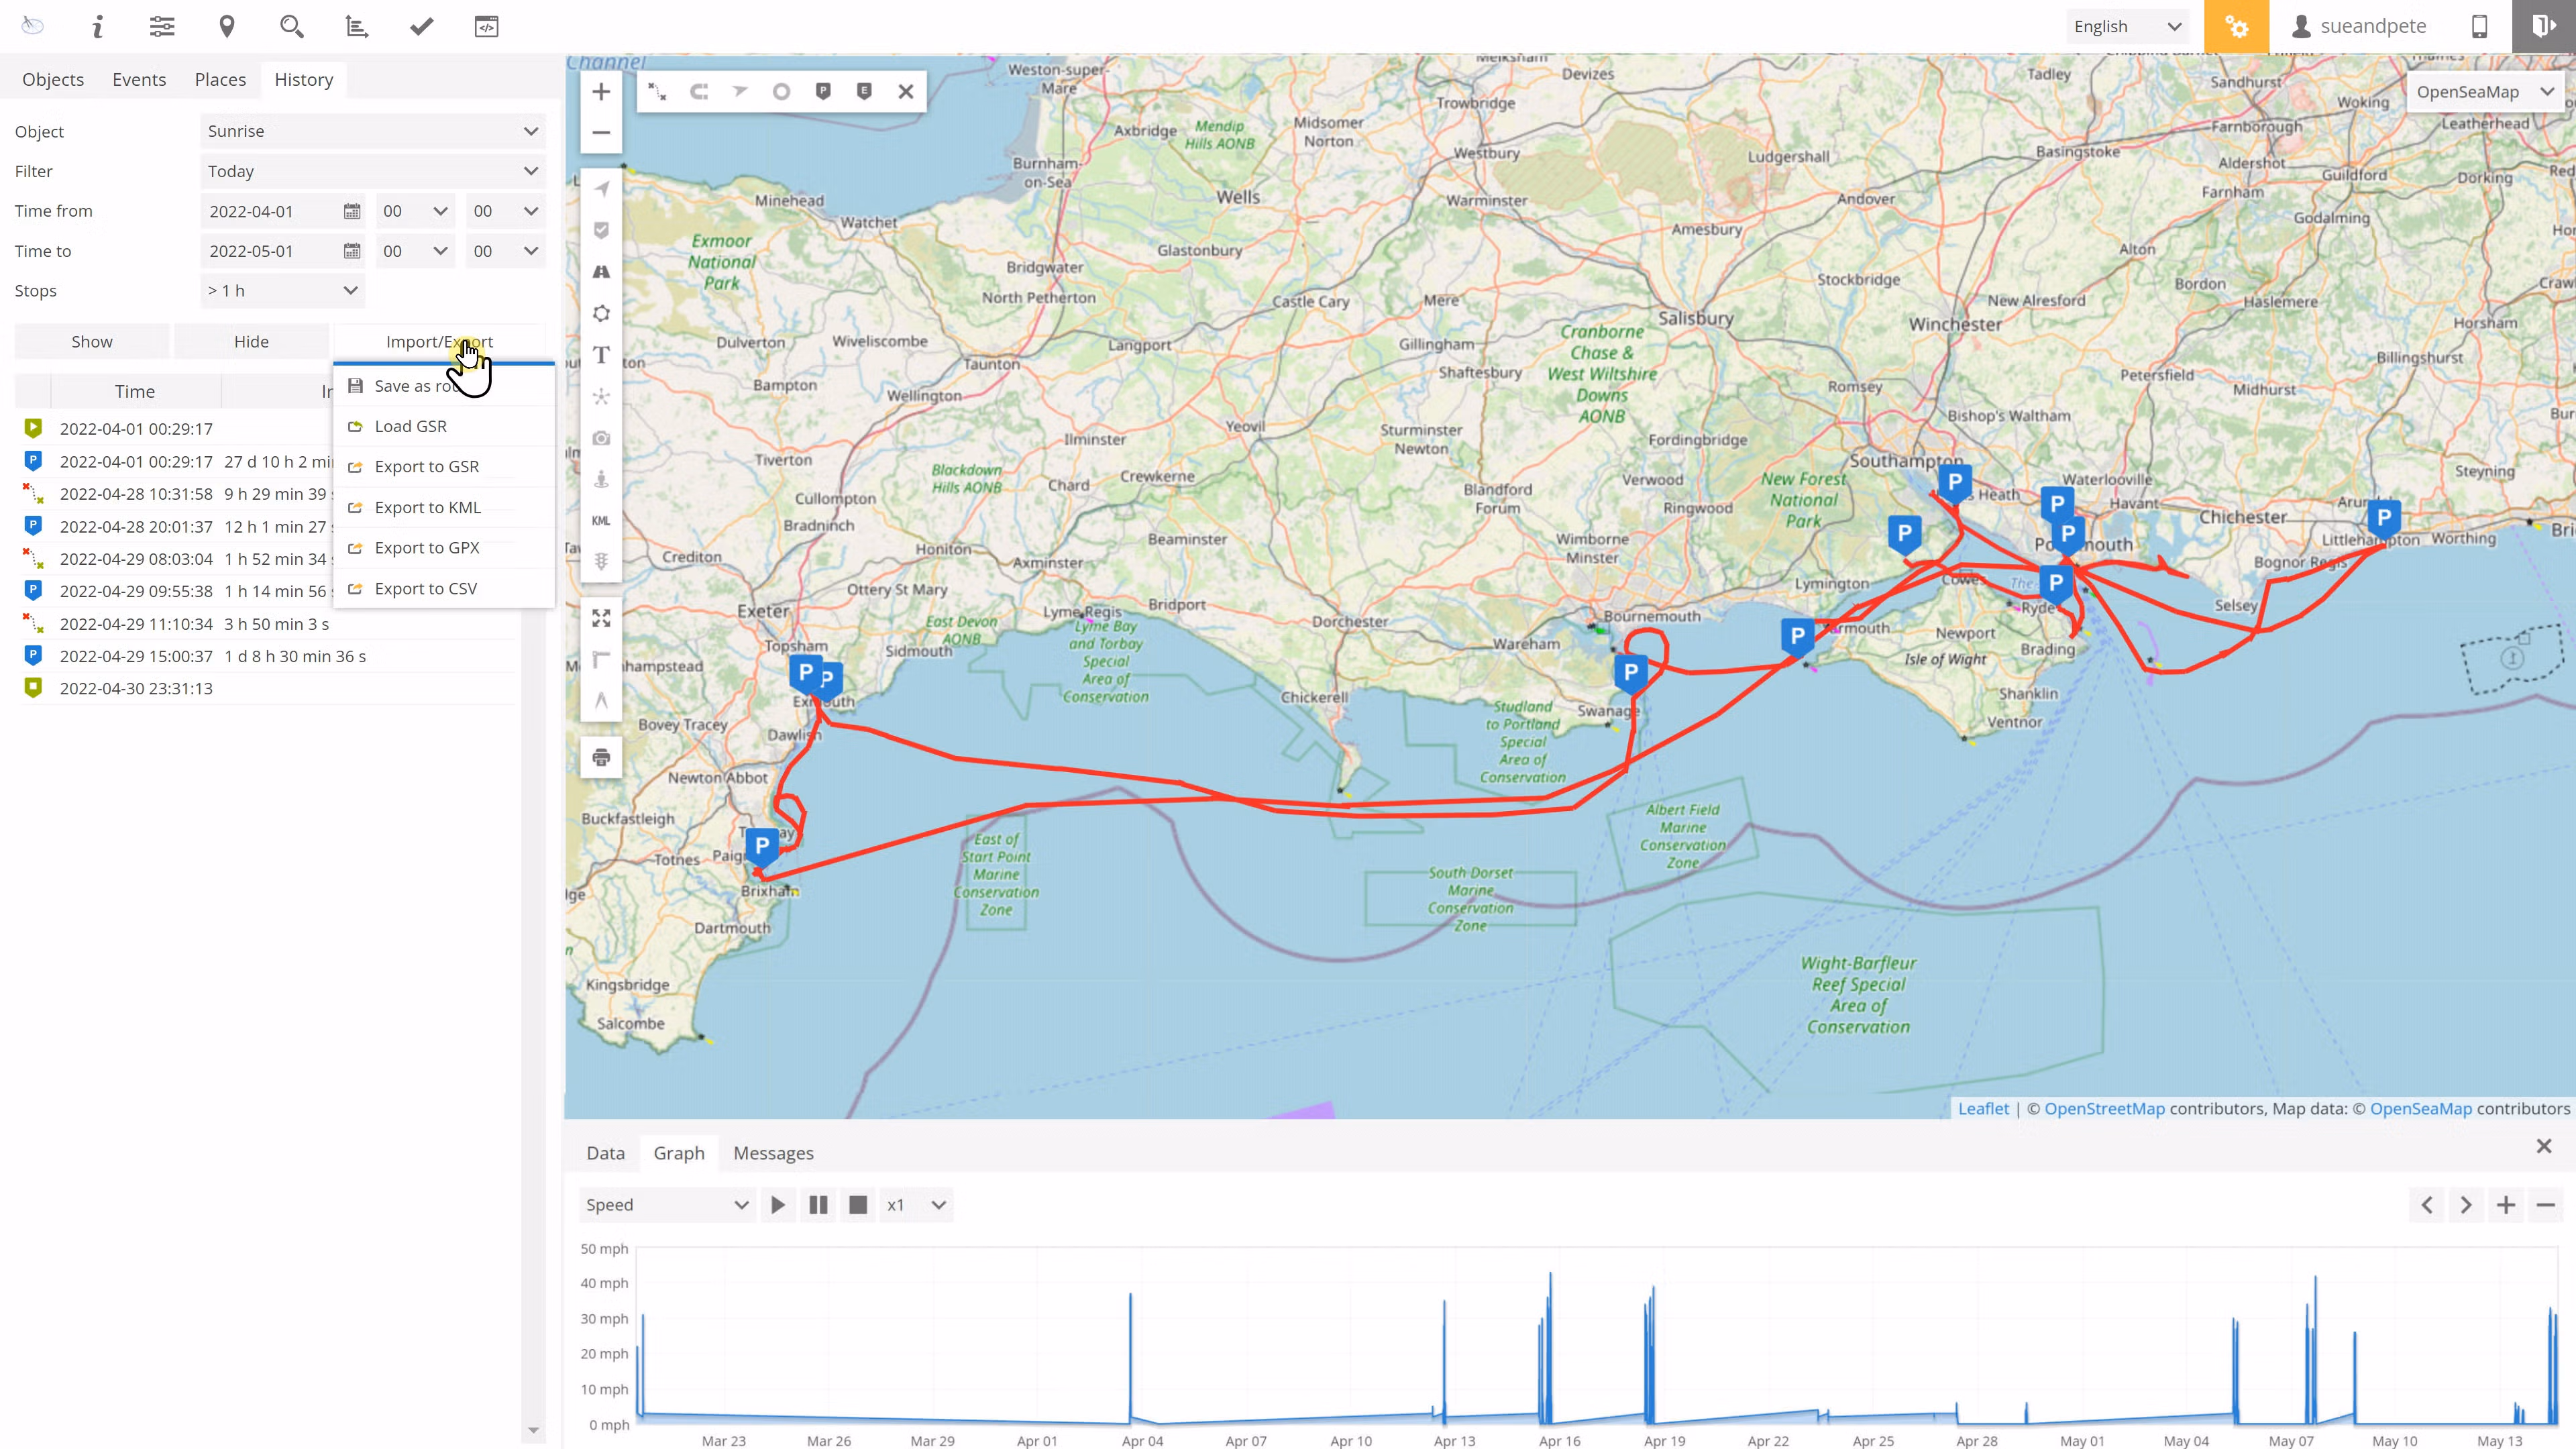Open the command code window icon
The width and height of the screenshot is (2576, 1449).
tap(487, 27)
